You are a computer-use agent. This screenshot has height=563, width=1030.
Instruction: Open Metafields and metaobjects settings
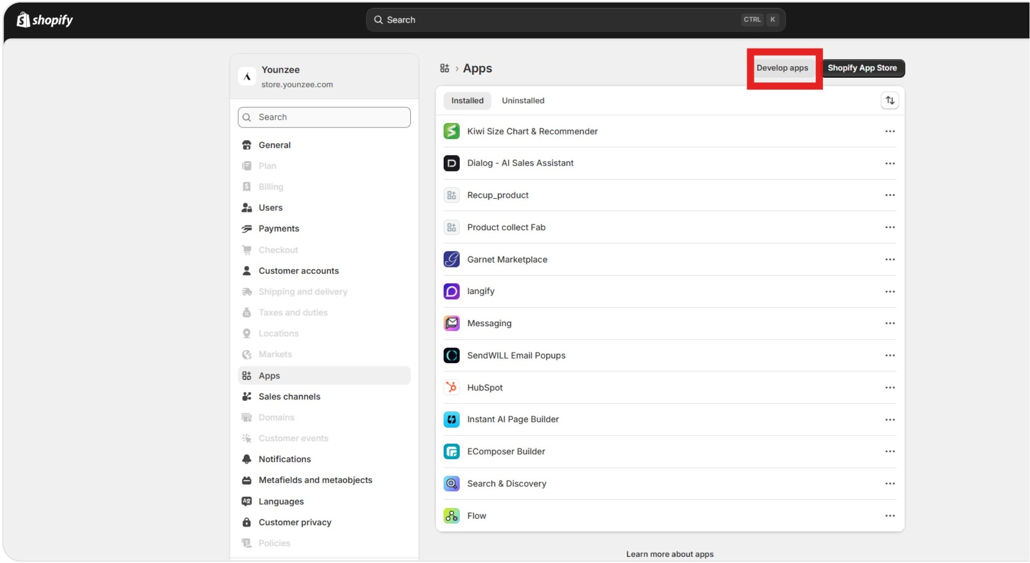[x=324, y=480]
